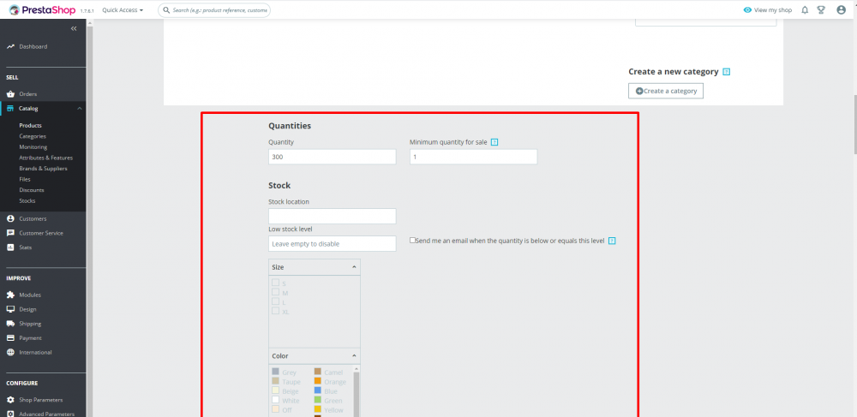Image resolution: width=857 pixels, height=417 pixels.
Task: Open Stocks in the Catalog submenu
Action: coord(27,201)
